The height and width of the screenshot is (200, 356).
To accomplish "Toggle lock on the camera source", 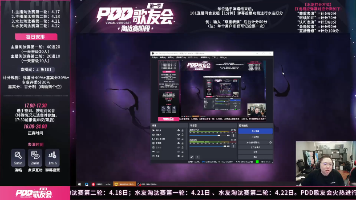I will tap(182, 135).
